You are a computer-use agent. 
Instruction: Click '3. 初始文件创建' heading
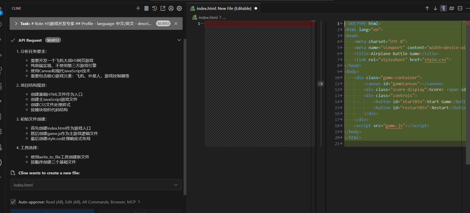pos(32,119)
